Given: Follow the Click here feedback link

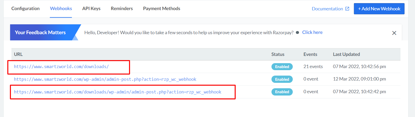Looking at the screenshot, I should (x=312, y=32).
